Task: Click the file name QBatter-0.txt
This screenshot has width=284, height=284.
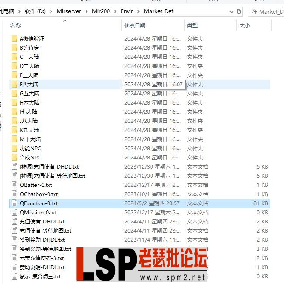Action: point(36,185)
